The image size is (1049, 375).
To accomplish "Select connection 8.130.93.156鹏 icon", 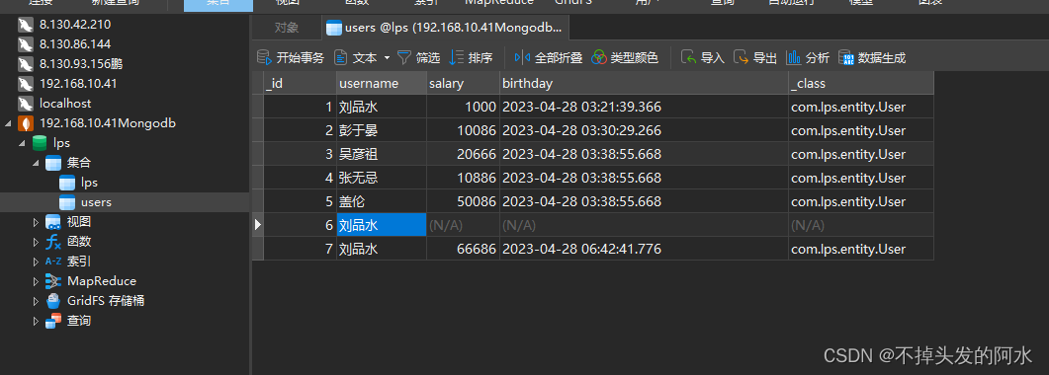I will tap(26, 64).
